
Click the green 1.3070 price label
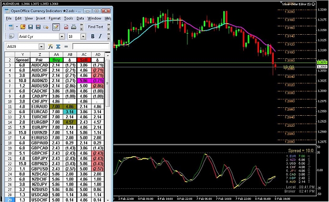click(322, 62)
